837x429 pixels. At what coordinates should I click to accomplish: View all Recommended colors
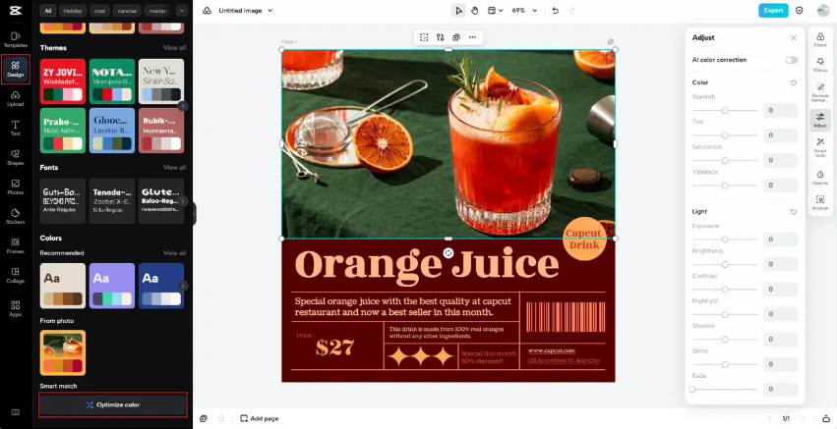click(174, 252)
